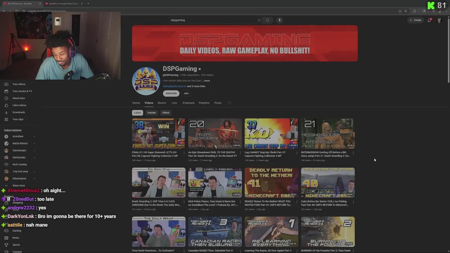
Task: Switch to the Shorts tab
Action: 162,103
